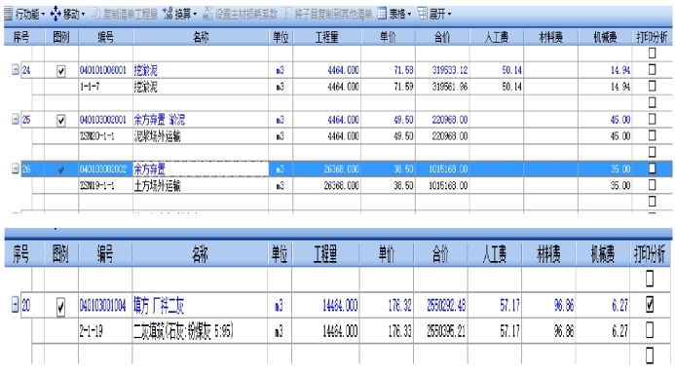Check 打印分析 for 泥浆场外运输 row
Viewport: 675px width, 375px height.
point(653,135)
